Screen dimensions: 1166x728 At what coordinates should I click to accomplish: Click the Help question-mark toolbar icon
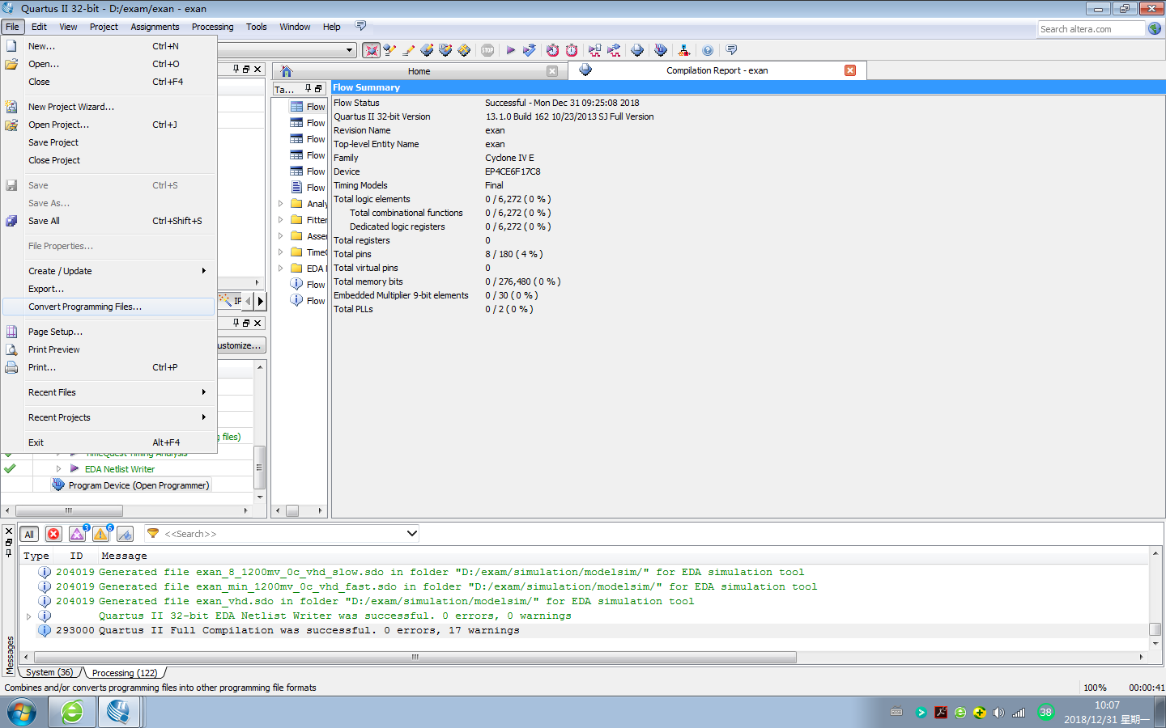pyautogui.click(x=707, y=49)
